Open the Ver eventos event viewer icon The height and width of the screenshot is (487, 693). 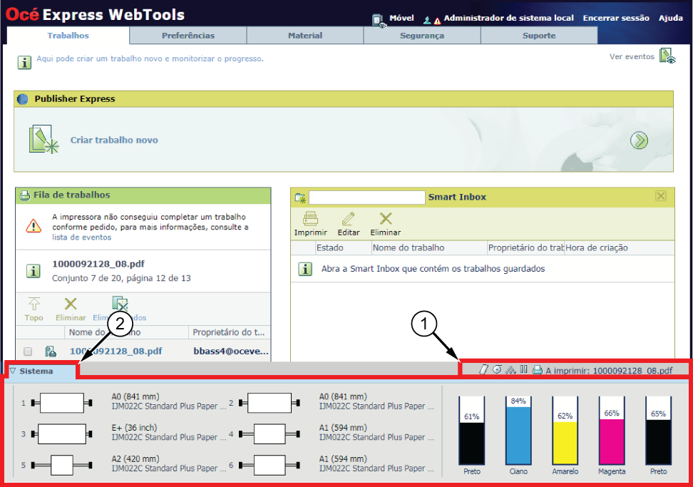(667, 56)
